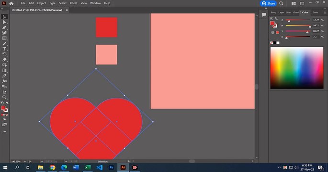
Task: Open the Object menu
Action: (41, 3)
